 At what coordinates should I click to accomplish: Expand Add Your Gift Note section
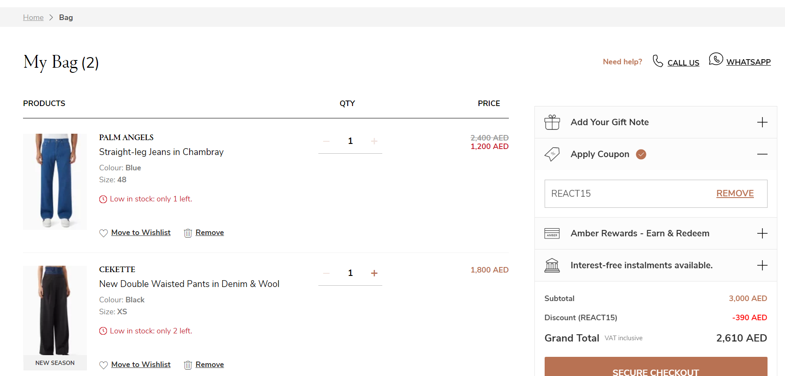pyautogui.click(x=656, y=122)
